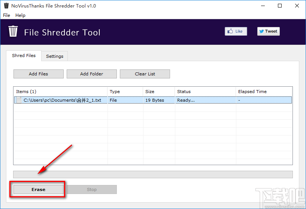Sort by the Size column header
Viewport: 306px width, 209px height.
tap(159, 92)
